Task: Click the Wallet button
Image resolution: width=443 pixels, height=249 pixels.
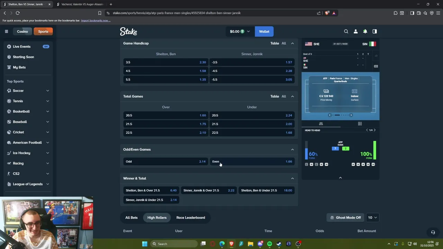Action: click(x=264, y=31)
